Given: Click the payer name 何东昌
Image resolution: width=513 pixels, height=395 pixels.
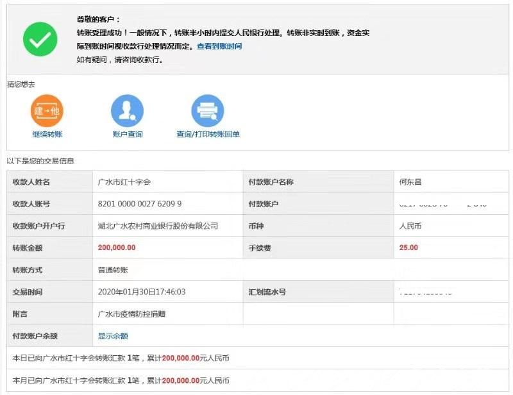Looking at the screenshot, I should click(x=410, y=182).
